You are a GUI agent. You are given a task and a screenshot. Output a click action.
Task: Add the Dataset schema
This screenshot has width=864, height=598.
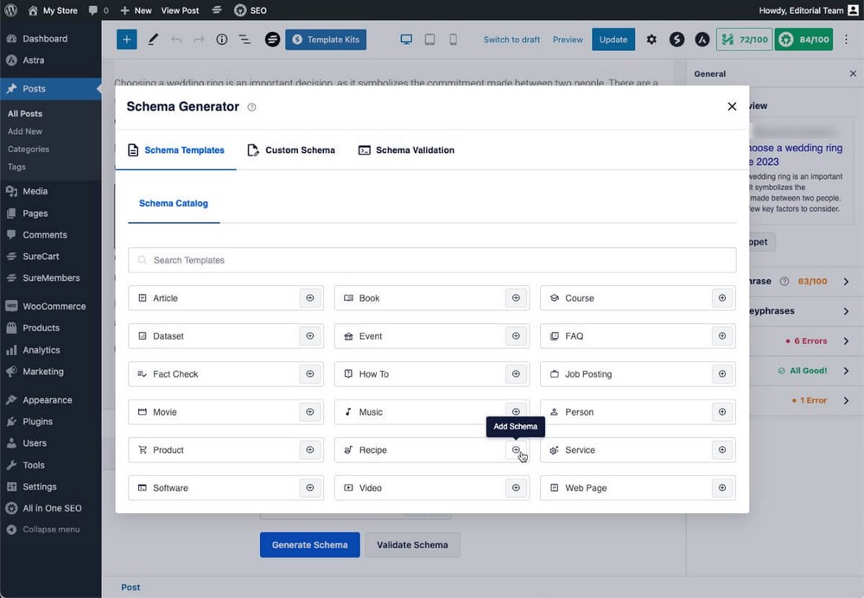tap(309, 336)
